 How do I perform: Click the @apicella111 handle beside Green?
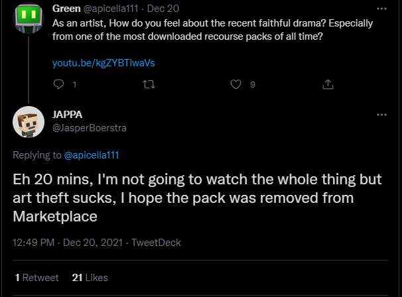(x=109, y=10)
